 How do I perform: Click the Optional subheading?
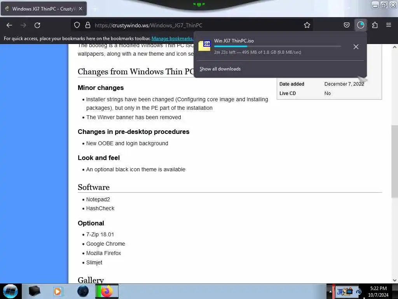91,223
